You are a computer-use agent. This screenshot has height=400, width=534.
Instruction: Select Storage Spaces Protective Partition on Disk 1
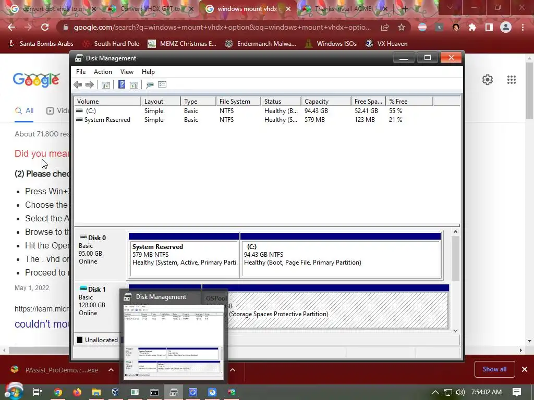pos(325,307)
